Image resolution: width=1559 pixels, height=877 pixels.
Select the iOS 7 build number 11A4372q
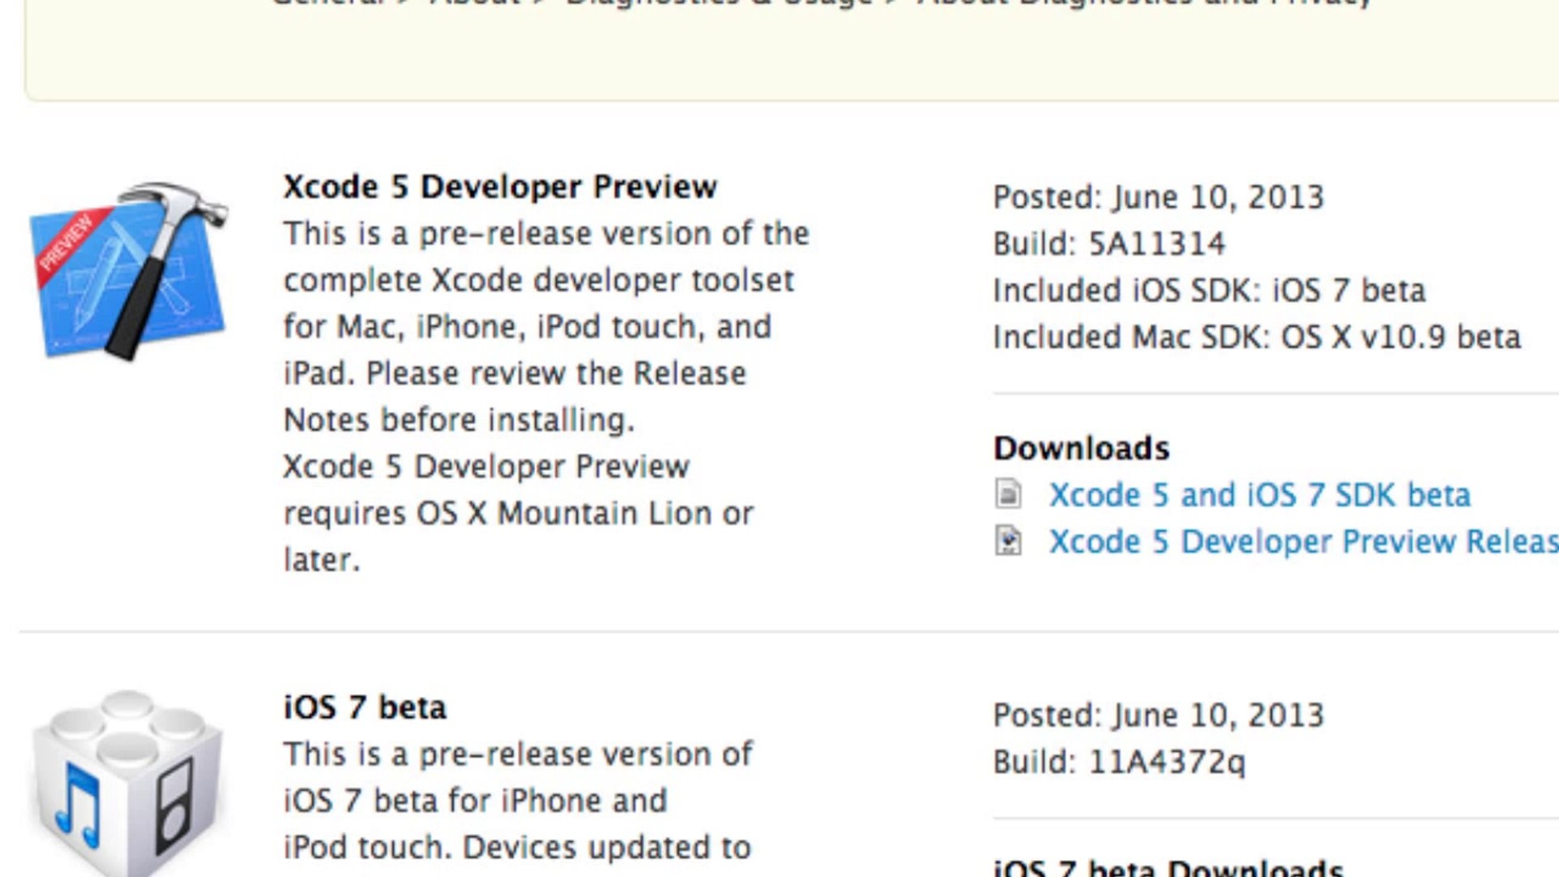[x=1167, y=762]
